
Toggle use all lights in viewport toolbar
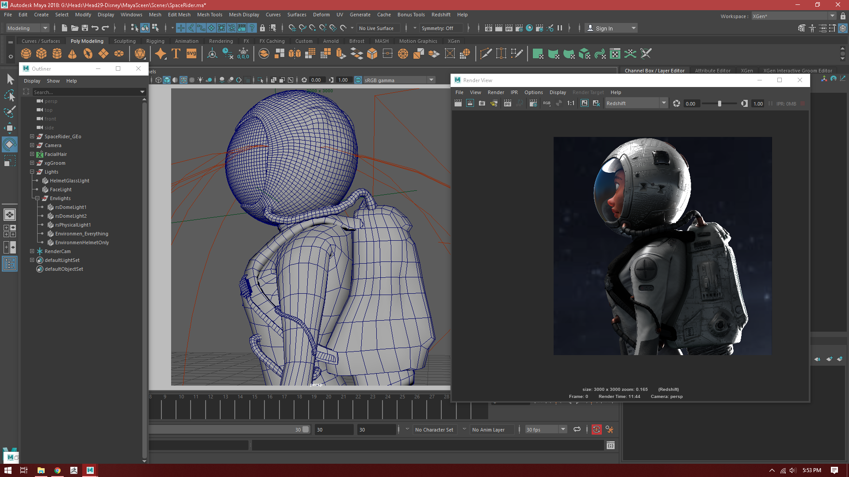click(200, 80)
